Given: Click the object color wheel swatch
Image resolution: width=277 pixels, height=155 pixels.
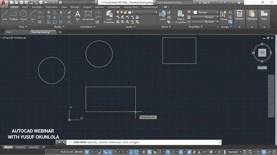Looking at the screenshot, I should (189, 12).
